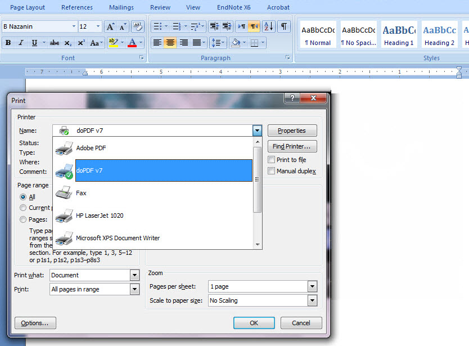Select the Pages radio button
The height and width of the screenshot is (346, 469).
pos(23,219)
